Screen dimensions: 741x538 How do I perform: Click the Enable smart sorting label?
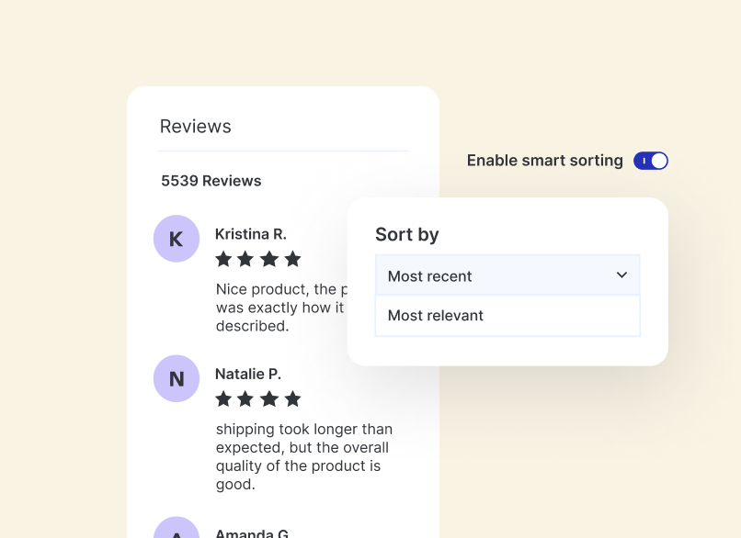click(x=544, y=161)
